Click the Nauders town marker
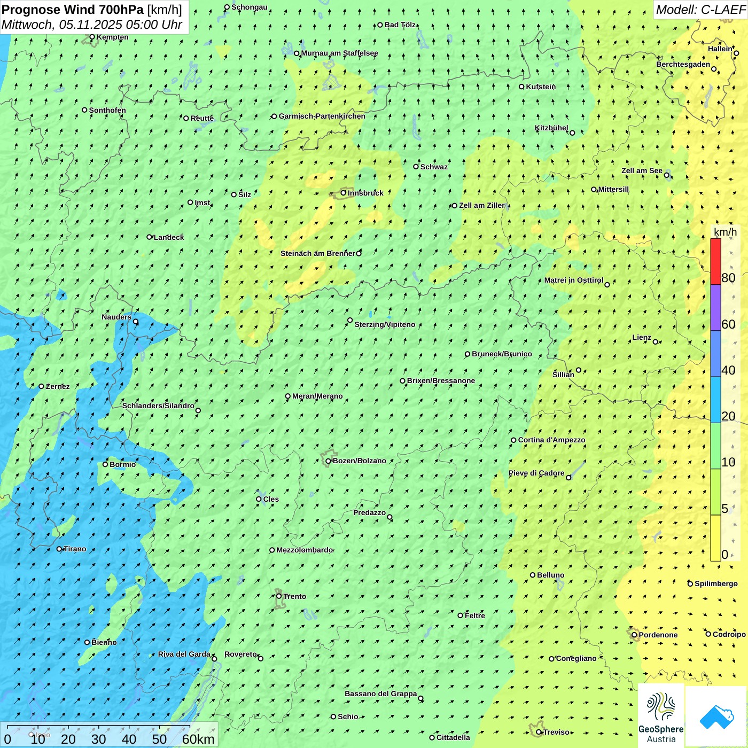Screen dimensions: 748x748 136,322
